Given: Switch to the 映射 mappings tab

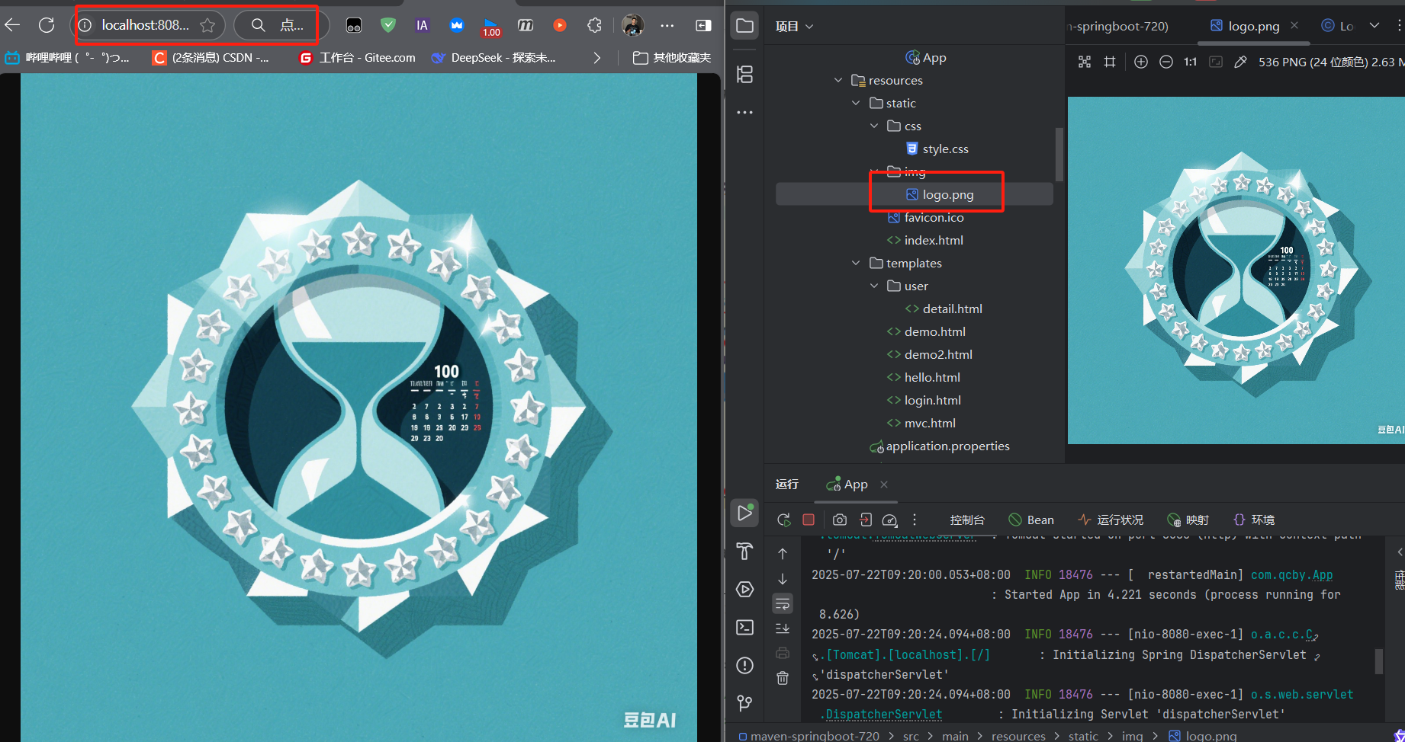Looking at the screenshot, I should point(1188,520).
